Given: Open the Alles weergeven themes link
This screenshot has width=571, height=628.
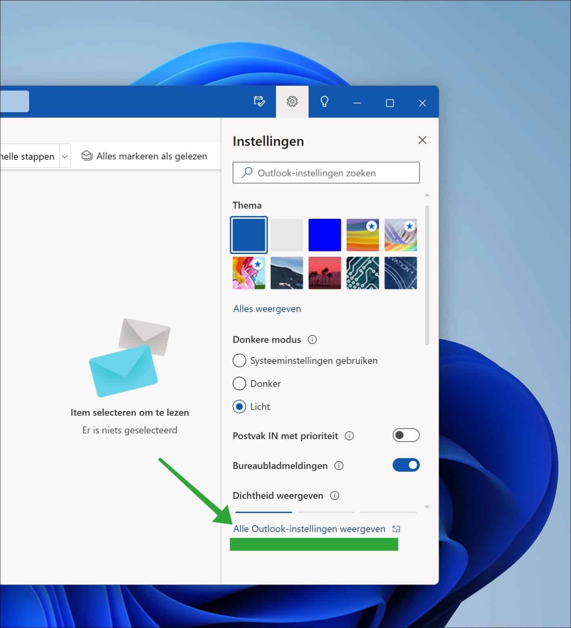Looking at the screenshot, I should tap(266, 309).
